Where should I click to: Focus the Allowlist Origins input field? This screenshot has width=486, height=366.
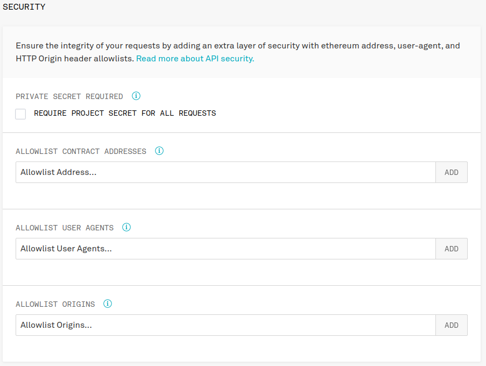pyautogui.click(x=226, y=325)
